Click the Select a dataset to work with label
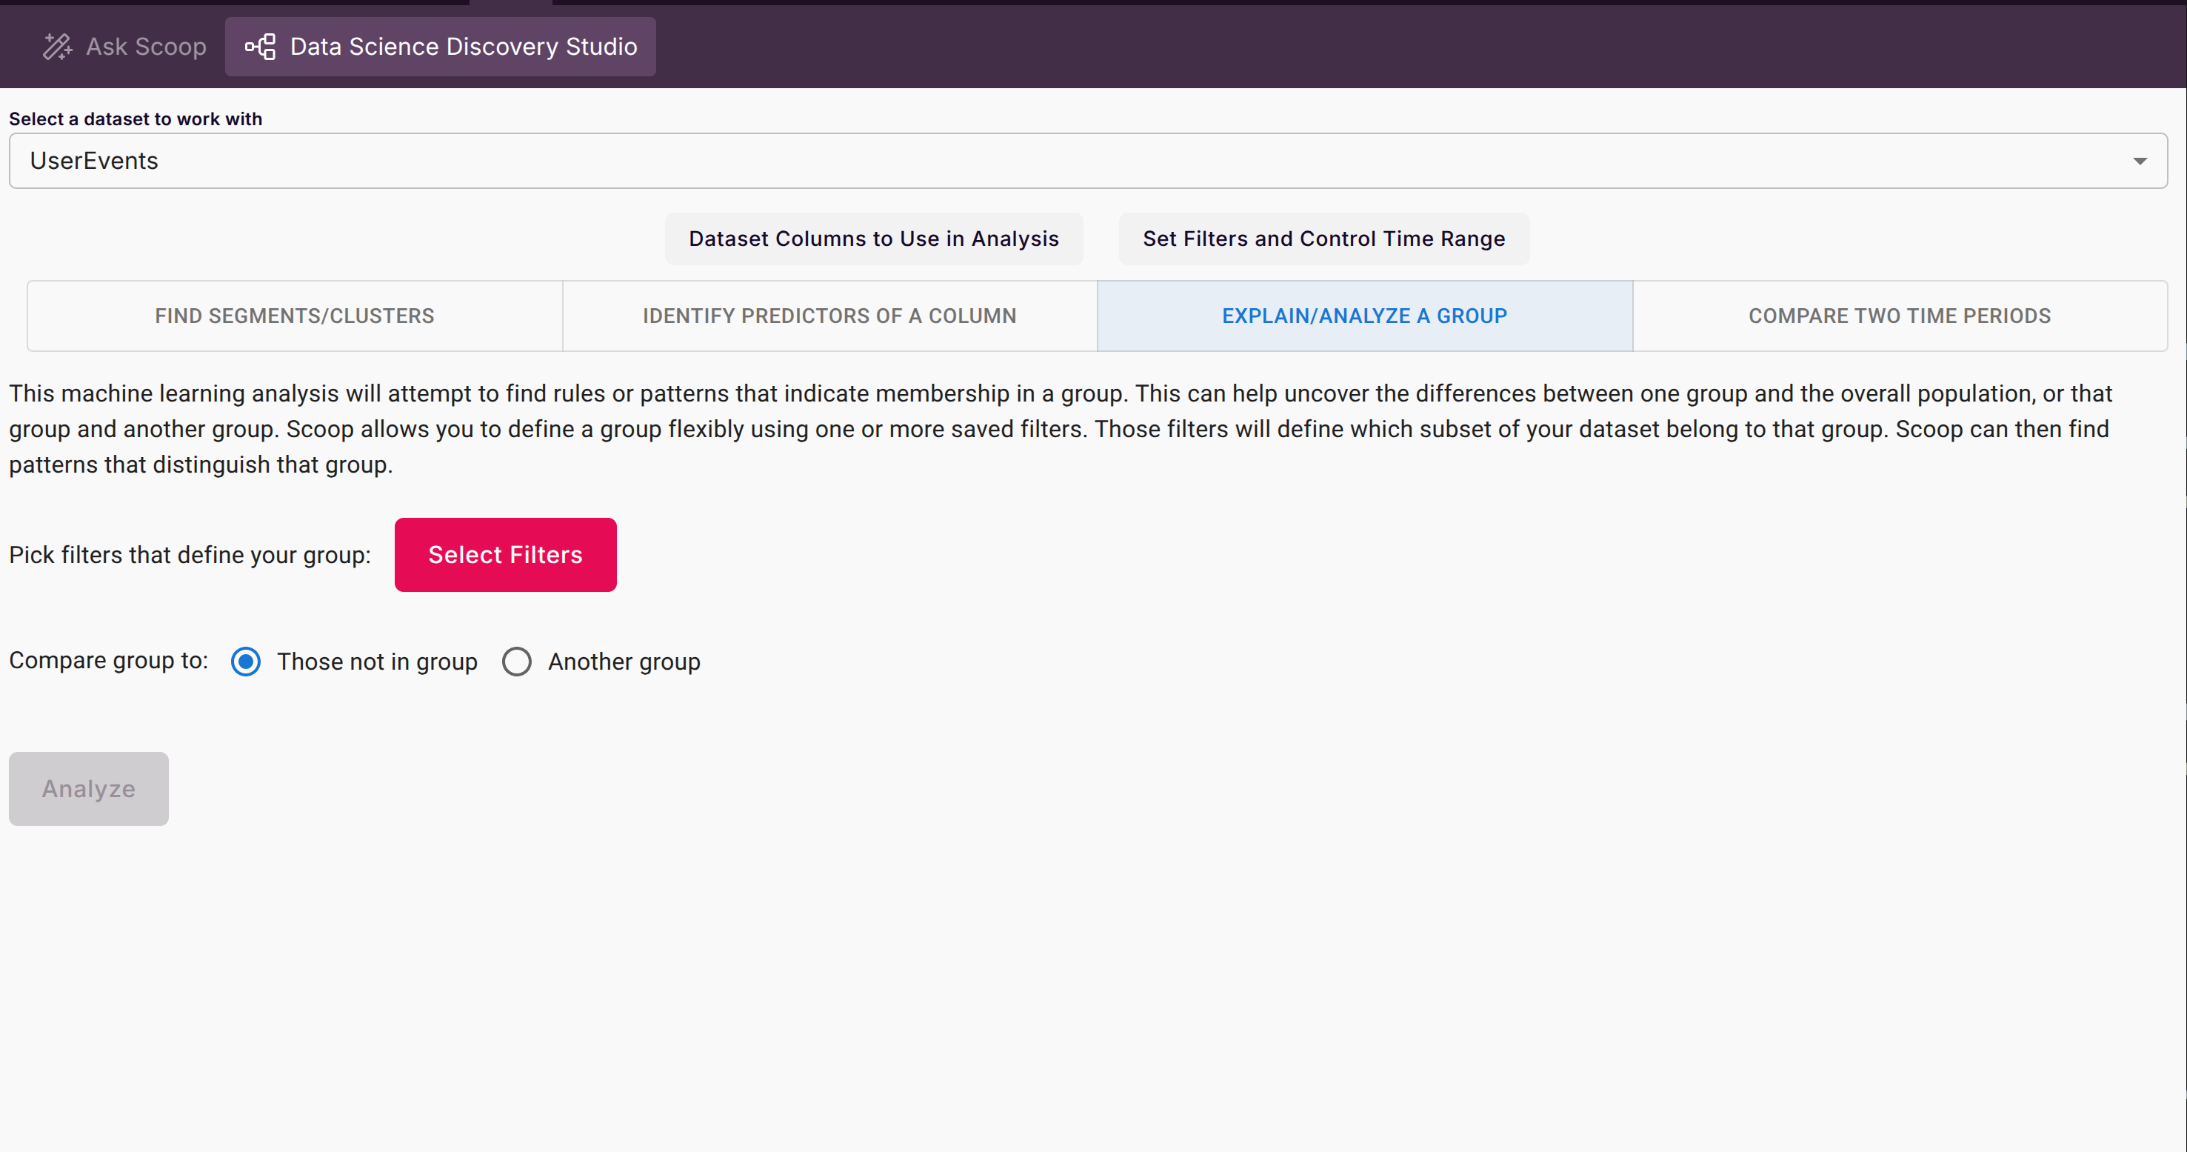Viewport: 2187px width, 1152px height. [x=136, y=119]
